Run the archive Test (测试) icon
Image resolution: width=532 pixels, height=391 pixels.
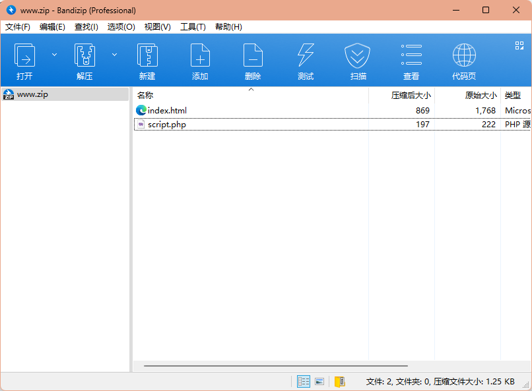point(306,56)
